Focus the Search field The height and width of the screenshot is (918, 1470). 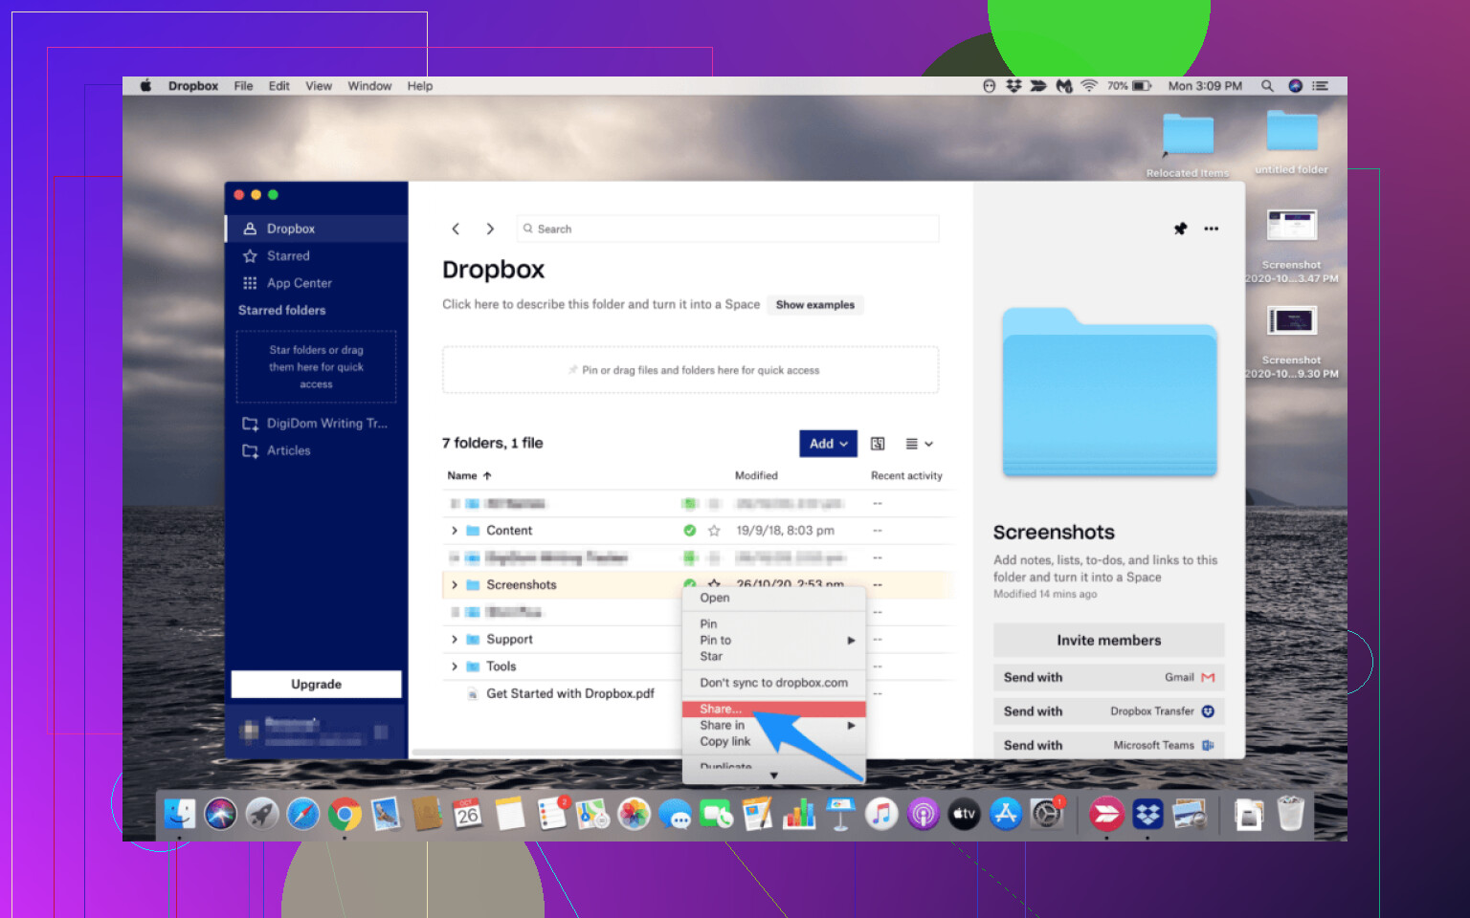point(727,229)
